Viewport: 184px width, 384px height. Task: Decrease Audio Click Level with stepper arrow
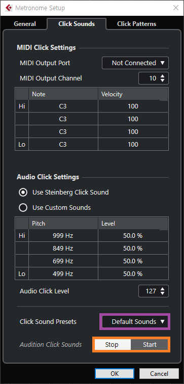coord(163,293)
